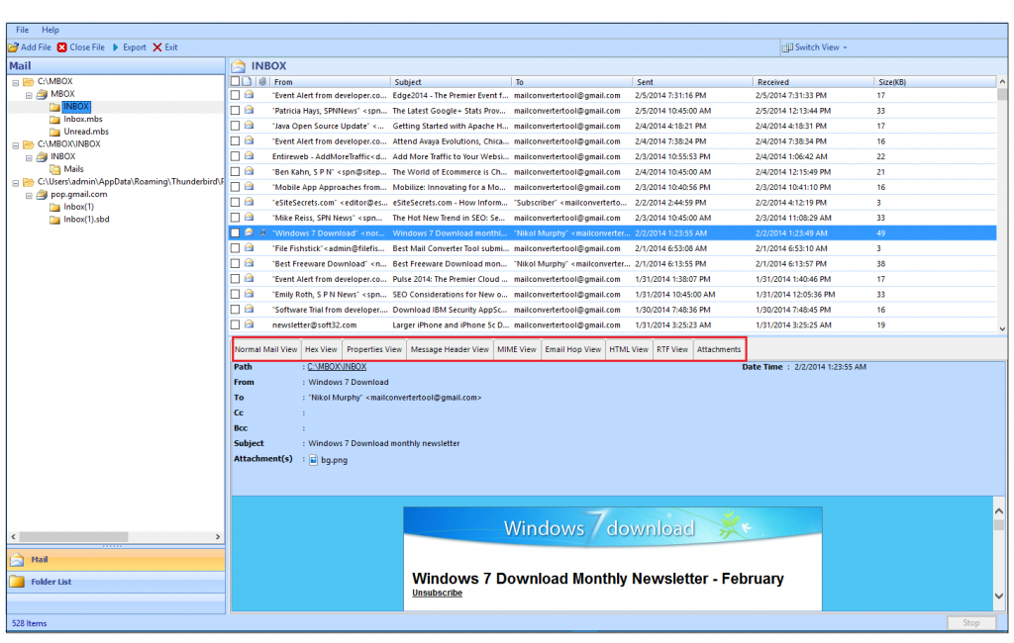Click envelope icon of Latest Google+ Stats email
This screenshot has width=1014, height=643.
coord(249,111)
